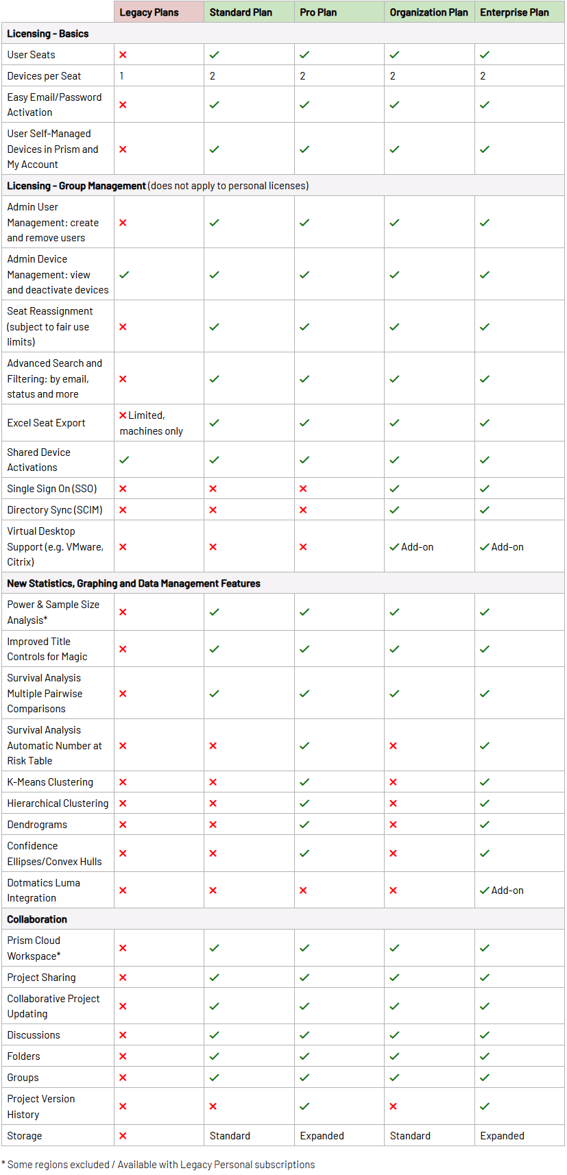Click the Organization Add-on checkmark for Virtual Desktop Support

tap(394, 547)
